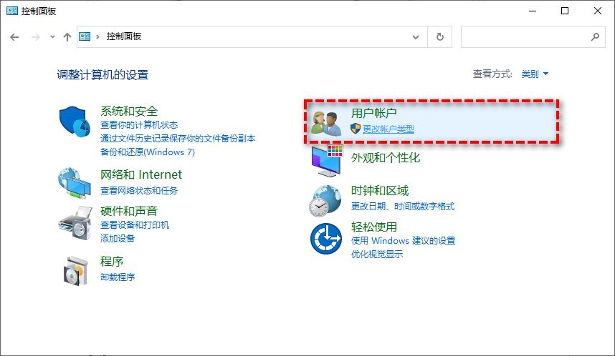Click the 控制面板 breadcrumb in address bar
The width and height of the screenshot is (615, 356).
coord(124,36)
